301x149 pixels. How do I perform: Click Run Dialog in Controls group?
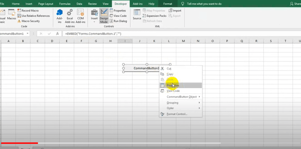[118, 21]
